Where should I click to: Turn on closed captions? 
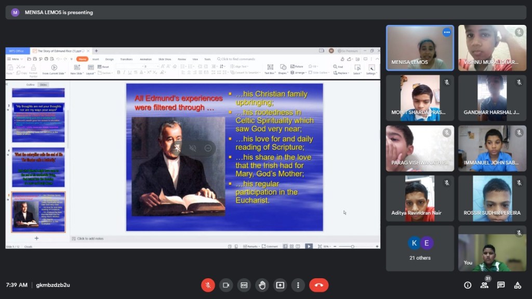tap(244, 285)
